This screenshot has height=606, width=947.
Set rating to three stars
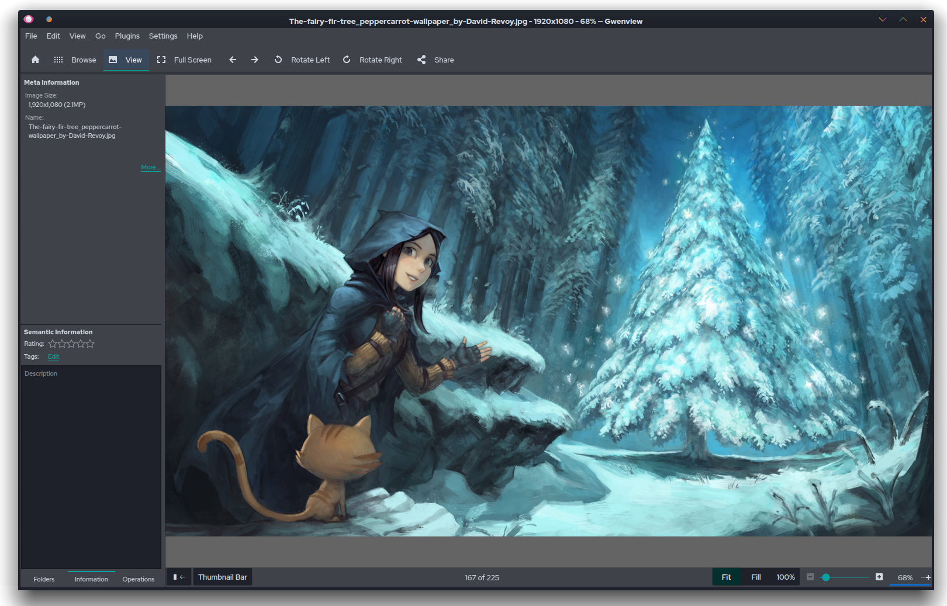(x=71, y=344)
